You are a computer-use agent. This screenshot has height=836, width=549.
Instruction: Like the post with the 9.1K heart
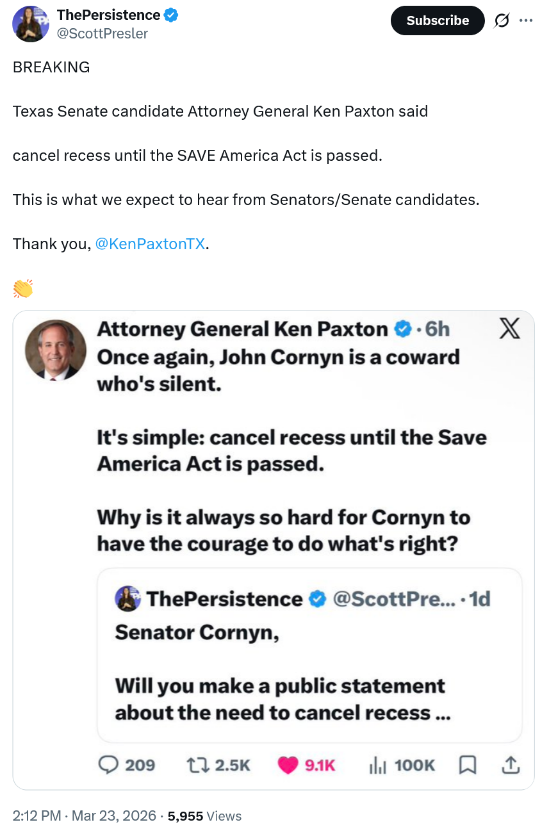coord(289,765)
